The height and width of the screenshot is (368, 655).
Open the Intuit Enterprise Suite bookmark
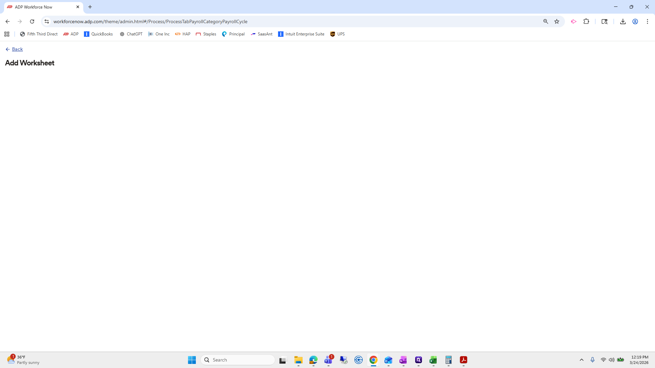click(x=301, y=34)
